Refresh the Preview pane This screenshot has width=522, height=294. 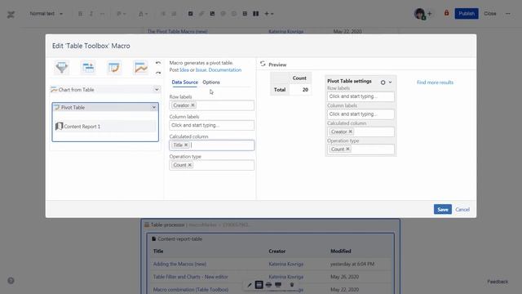(x=263, y=64)
